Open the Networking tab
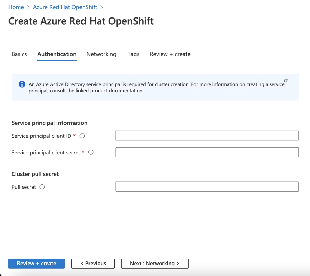 tap(101, 54)
